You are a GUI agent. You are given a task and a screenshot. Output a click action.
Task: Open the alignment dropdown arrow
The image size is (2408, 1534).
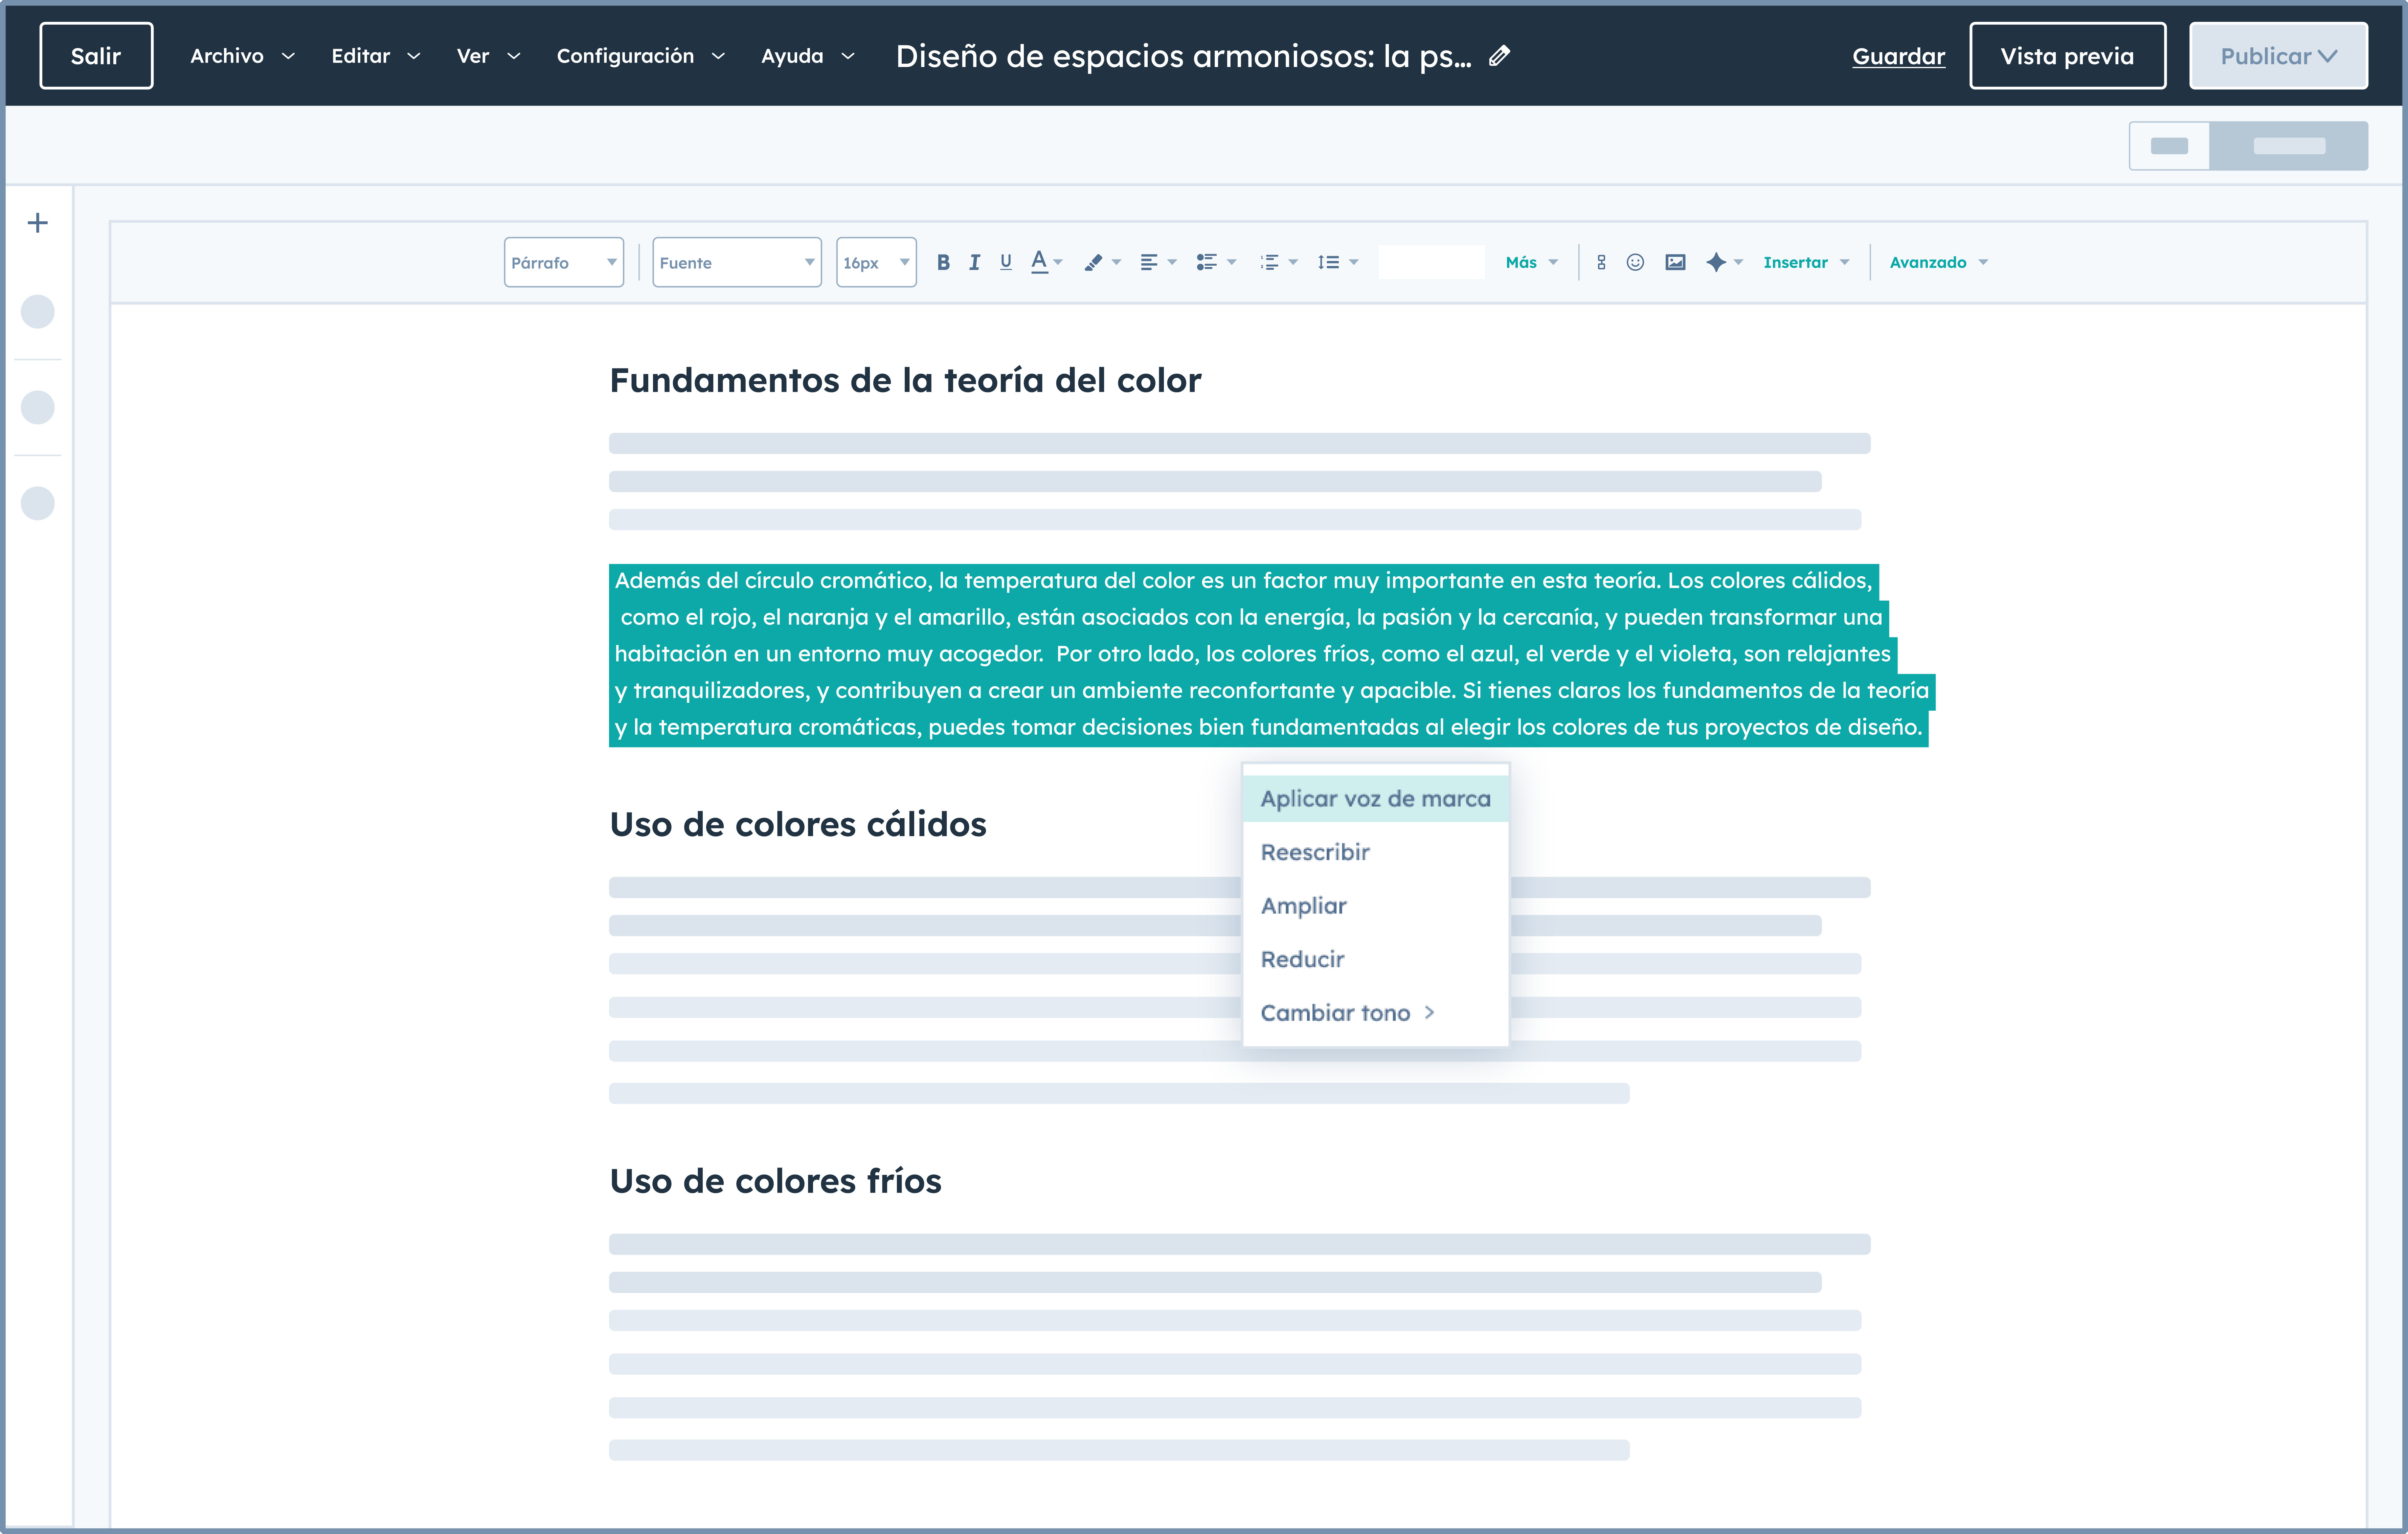tap(1172, 262)
